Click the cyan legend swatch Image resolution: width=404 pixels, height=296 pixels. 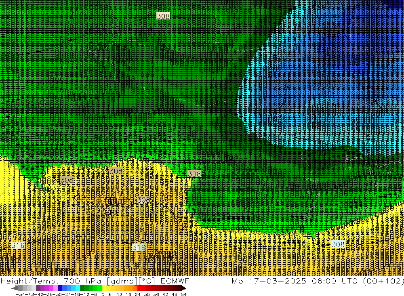(78, 288)
